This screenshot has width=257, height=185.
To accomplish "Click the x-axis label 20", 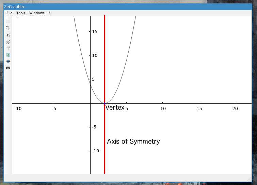I will (x=235, y=109).
